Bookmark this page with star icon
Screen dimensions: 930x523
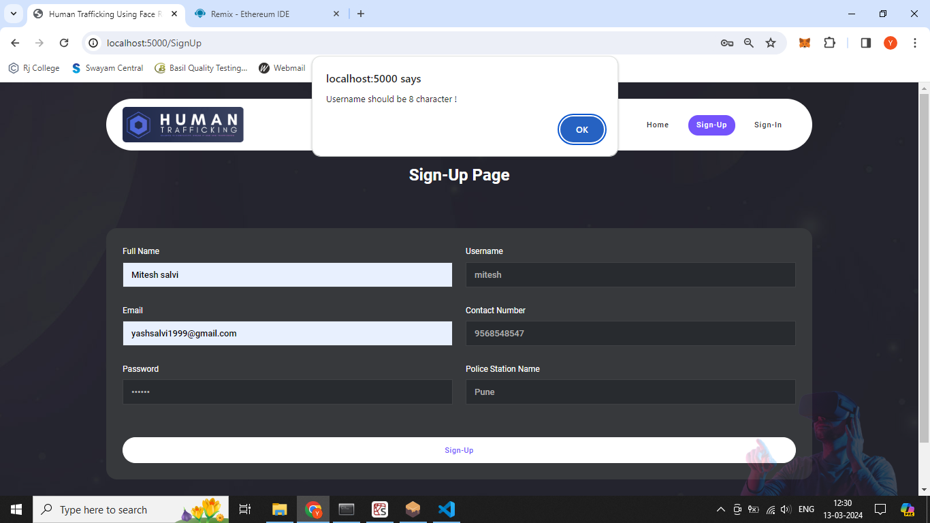(x=771, y=43)
